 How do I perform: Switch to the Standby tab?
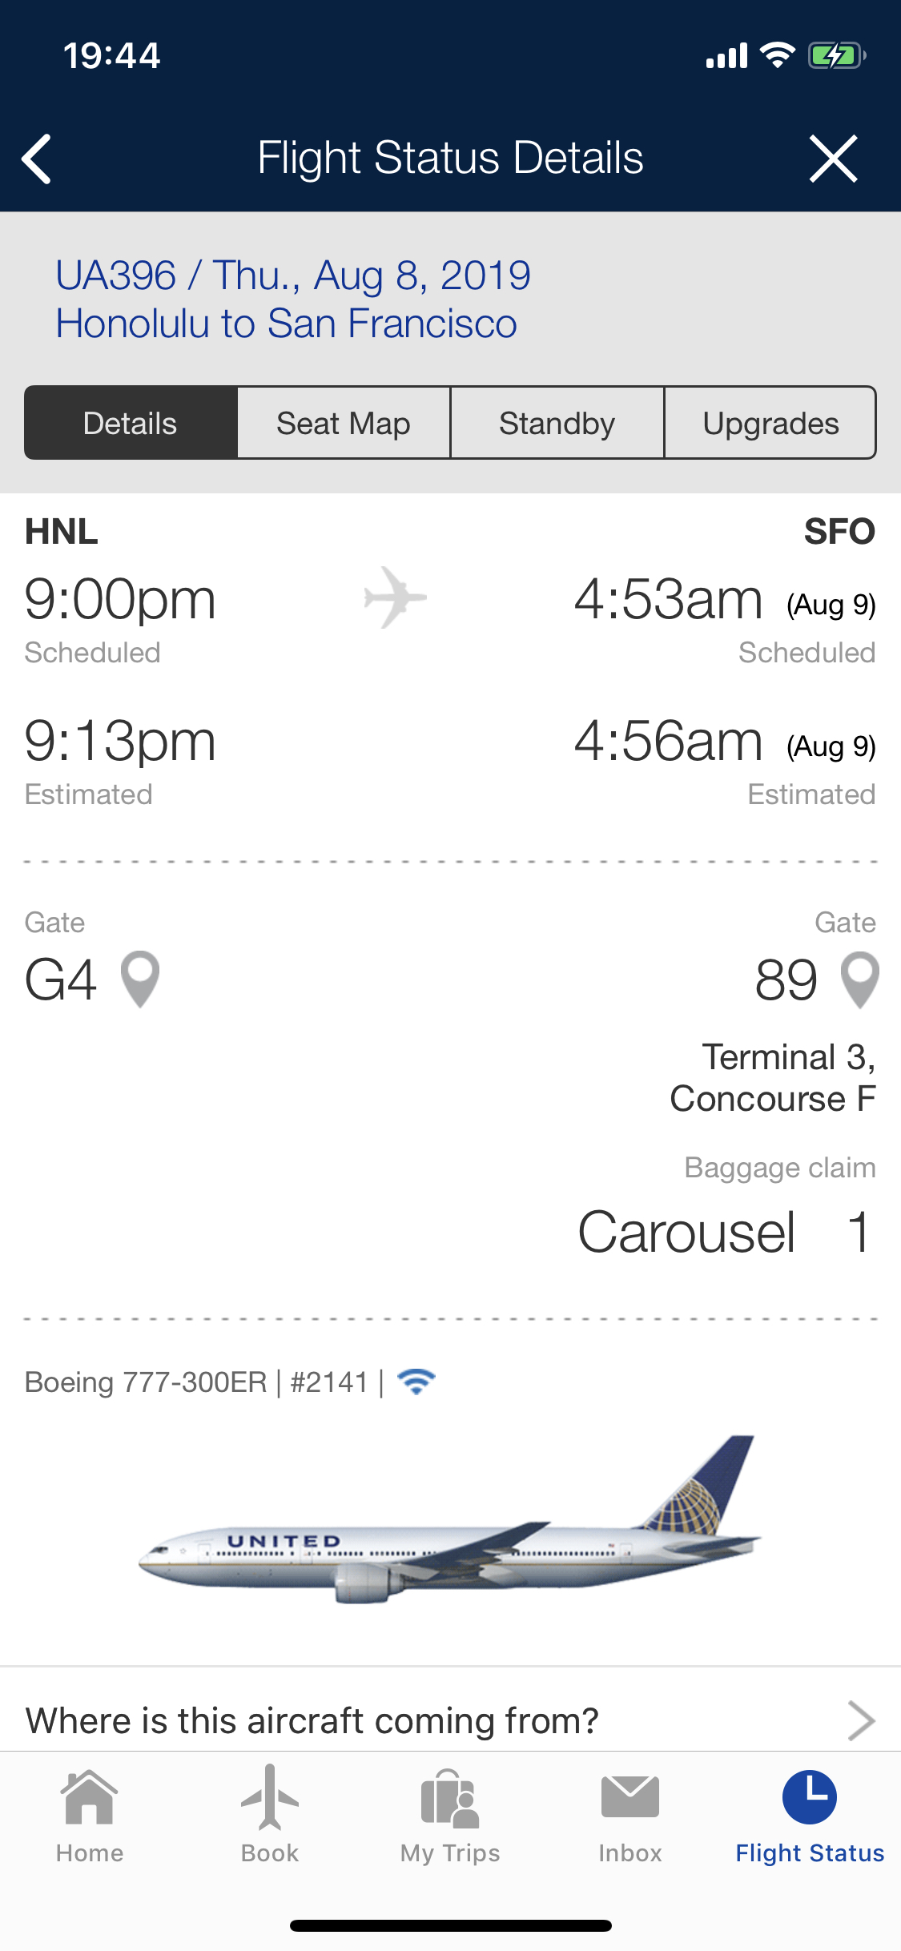(x=557, y=423)
